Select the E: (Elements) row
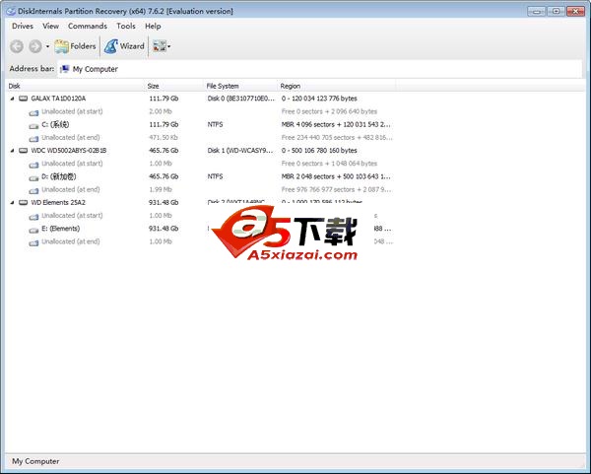 click(201, 229)
